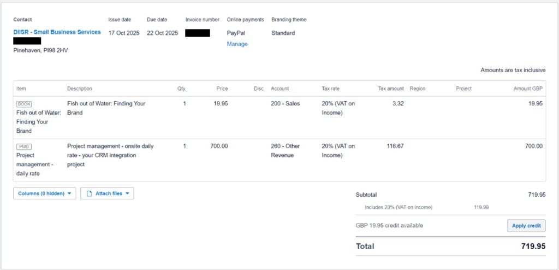Viewport: 559px width, 270px height.
Task: Open the DIISR - Small Business Services contact
Action: [x=57, y=32]
